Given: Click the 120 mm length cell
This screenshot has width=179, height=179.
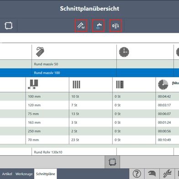Looking at the screenshot, I should pos(47,105).
